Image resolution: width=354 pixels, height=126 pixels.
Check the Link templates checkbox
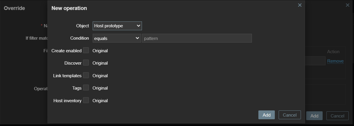(x=86, y=75)
